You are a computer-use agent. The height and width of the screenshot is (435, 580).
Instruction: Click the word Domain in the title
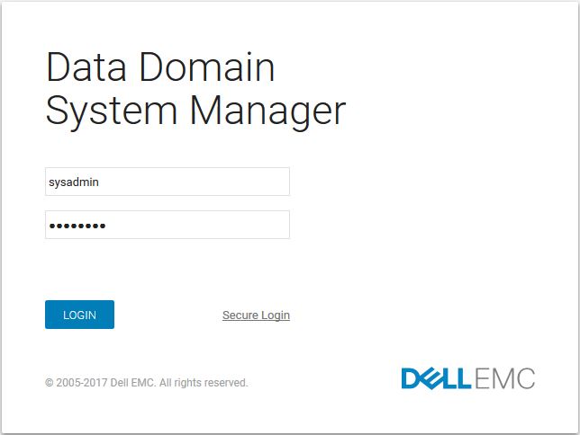(207, 67)
